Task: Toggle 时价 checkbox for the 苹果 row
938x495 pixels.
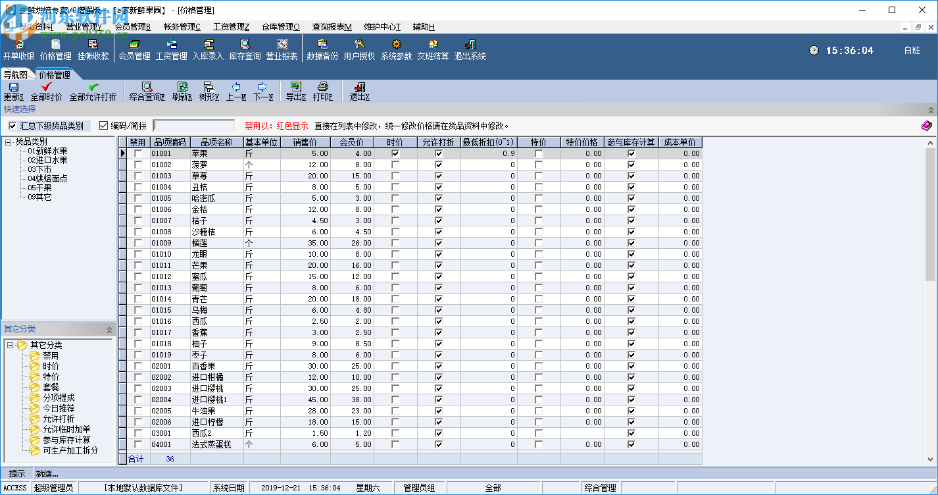Action: 395,153
